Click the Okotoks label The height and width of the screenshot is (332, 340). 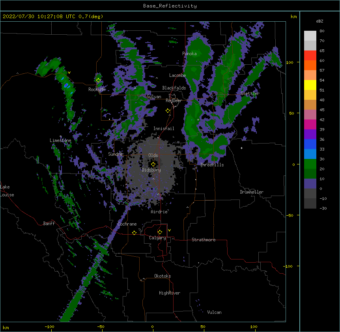163,276
